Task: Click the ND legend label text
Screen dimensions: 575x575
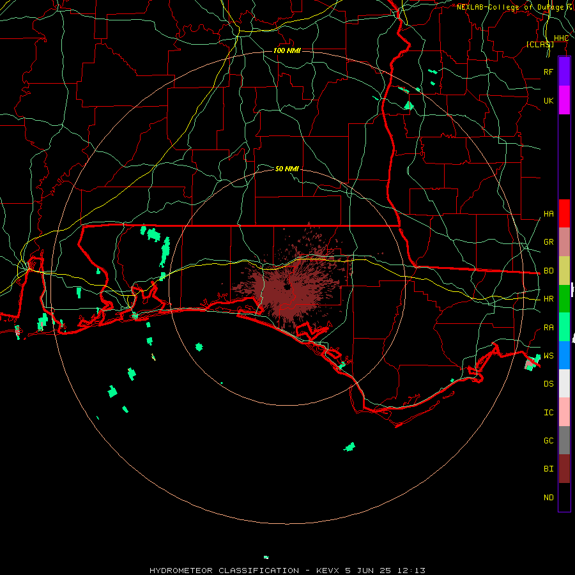Action: [x=548, y=497]
